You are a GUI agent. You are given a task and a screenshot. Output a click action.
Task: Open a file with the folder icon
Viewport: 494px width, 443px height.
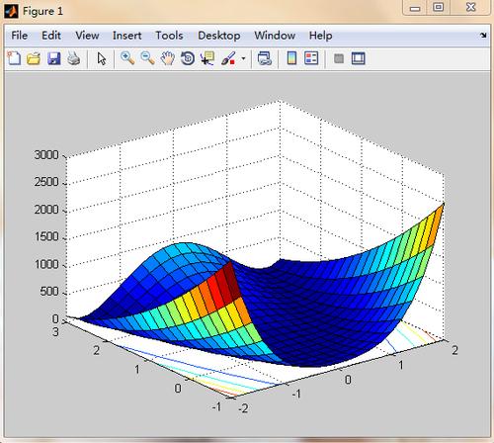(x=34, y=58)
